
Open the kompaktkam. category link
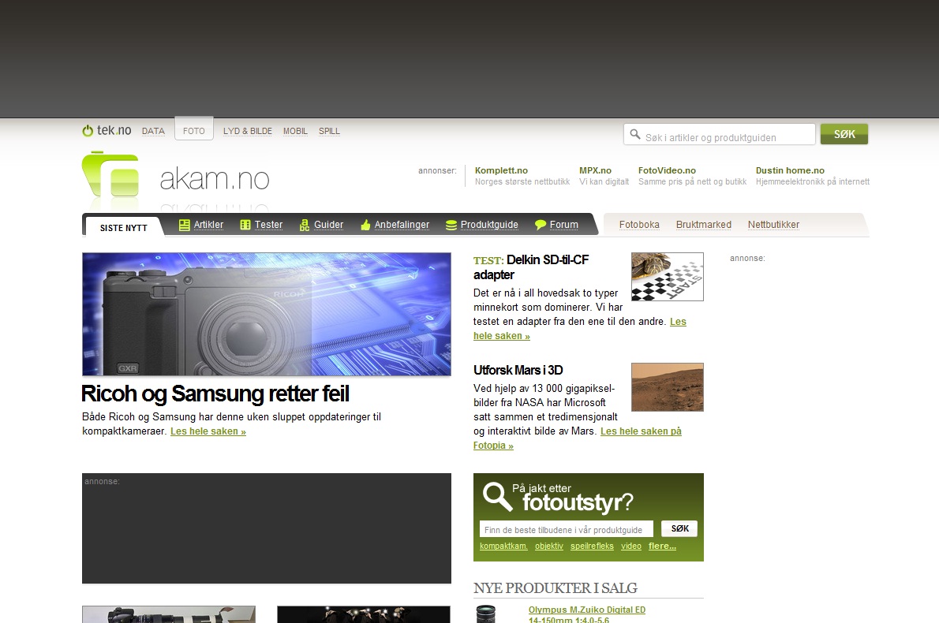coord(503,546)
